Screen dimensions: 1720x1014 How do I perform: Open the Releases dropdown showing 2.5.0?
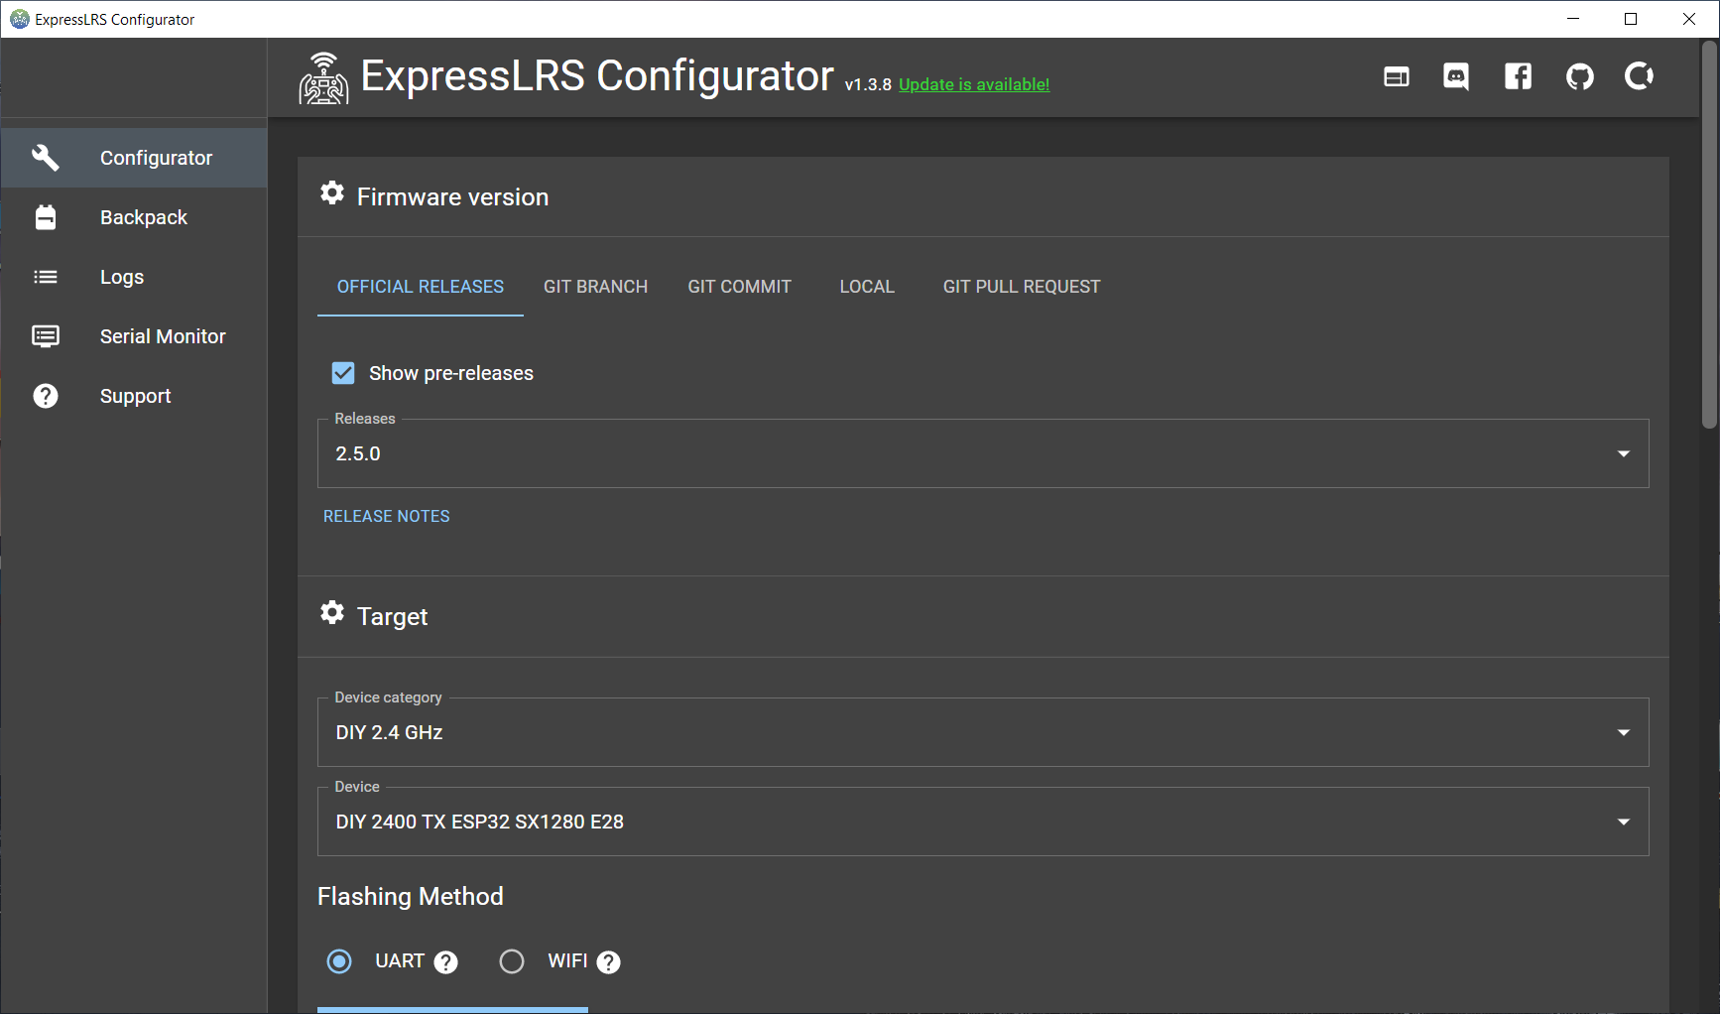(983, 453)
